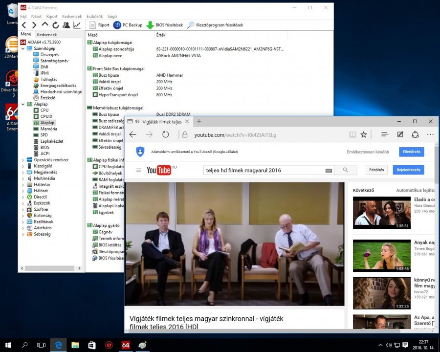Click the Edge web note pen icon
The width and height of the screenshot is (440, 352).
tap(400, 134)
